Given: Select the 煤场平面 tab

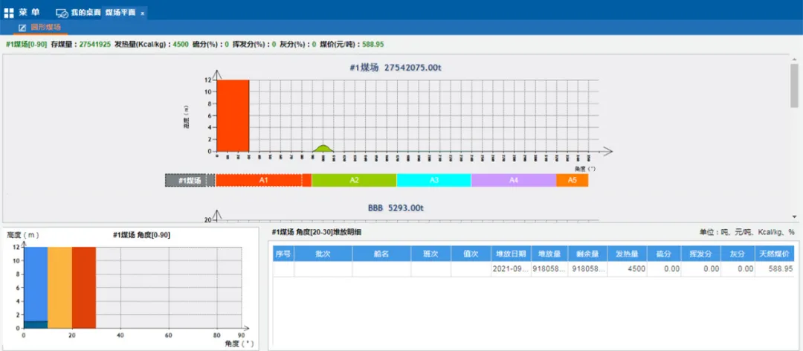Looking at the screenshot, I should [x=120, y=13].
